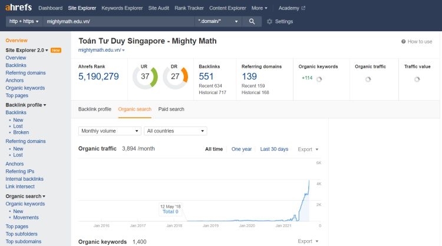
Task: Click the UR 37 gauge
Action: (145, 77)
